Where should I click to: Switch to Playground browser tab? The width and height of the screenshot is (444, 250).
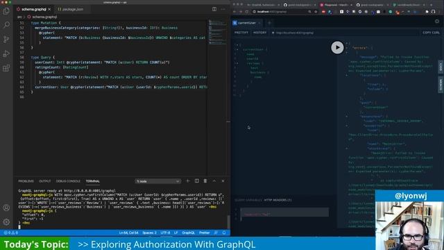[x=336, y=5]
